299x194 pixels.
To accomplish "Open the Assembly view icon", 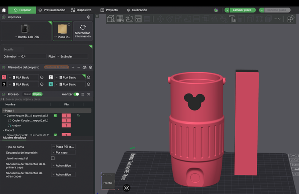I will [x=291, y=19].
